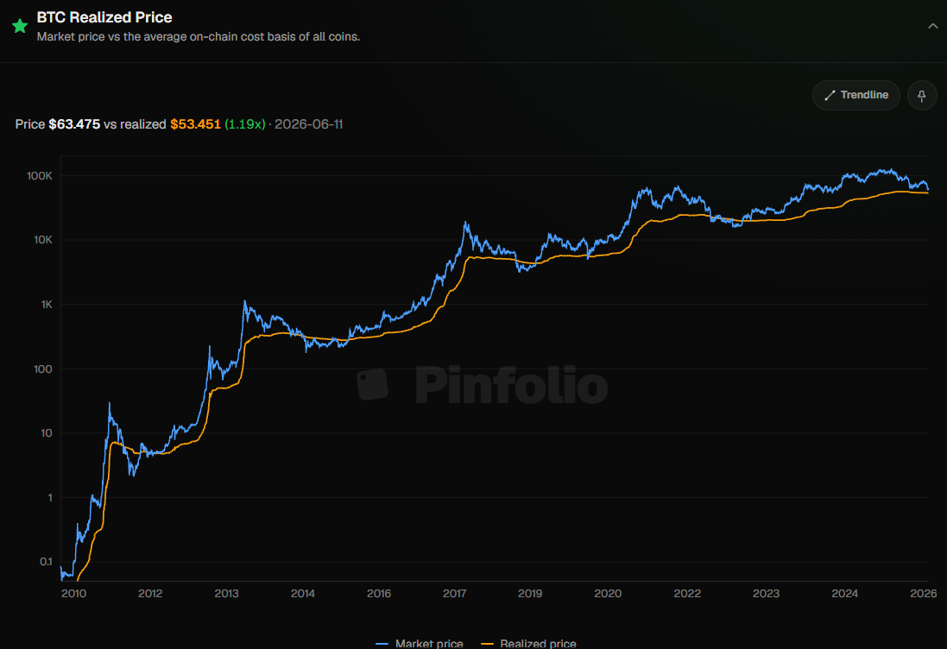
Task: Click the 10K y-axis label
Action: pos(43,240)
